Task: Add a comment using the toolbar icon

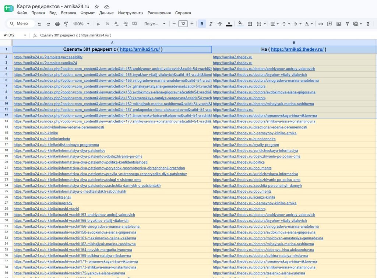Action: (330, 24)
